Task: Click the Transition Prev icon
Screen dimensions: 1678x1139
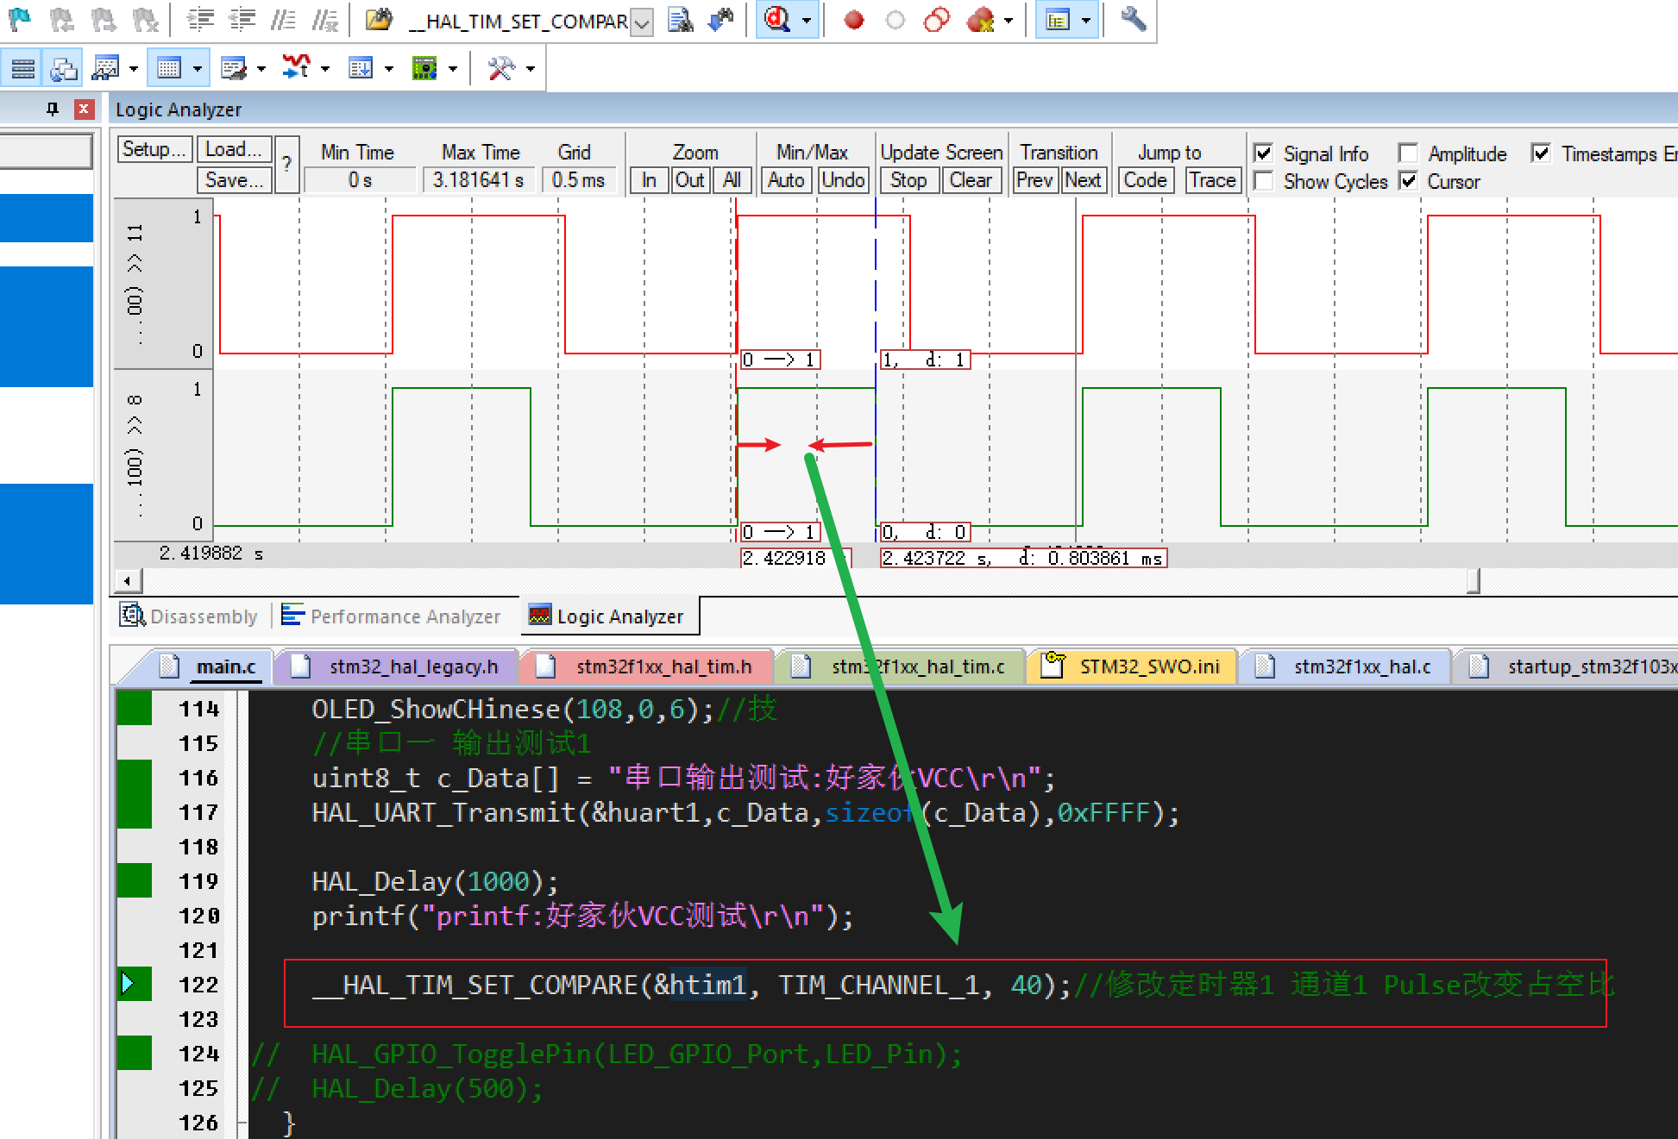Action: tap(1033, 178)
